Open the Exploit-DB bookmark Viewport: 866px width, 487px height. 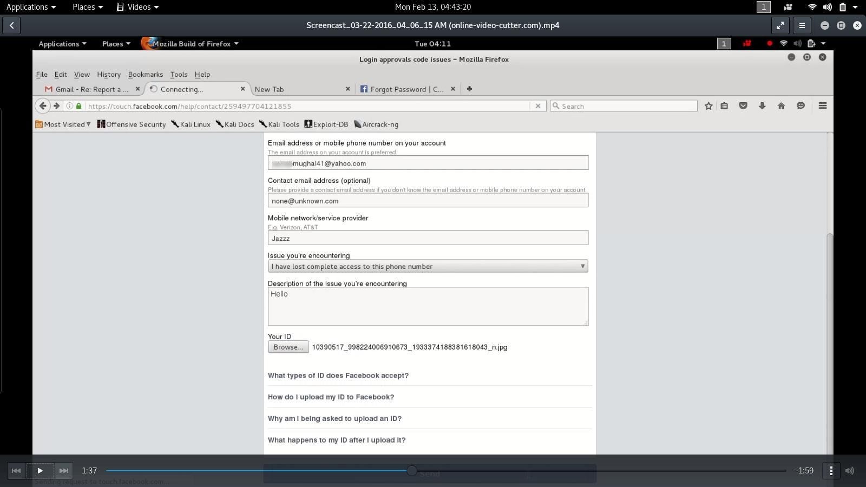326,124
